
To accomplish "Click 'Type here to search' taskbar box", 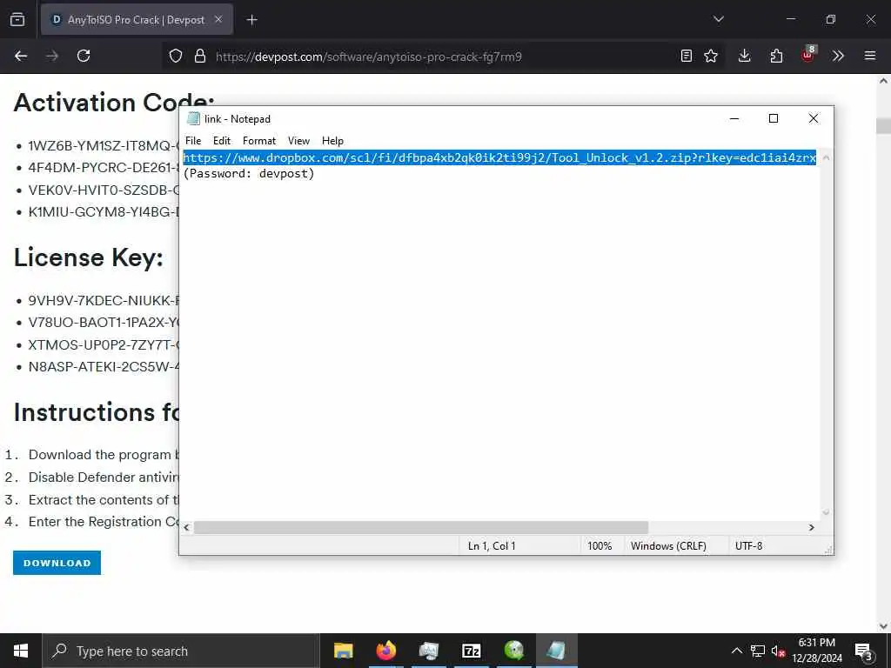I will tap(181, 651).
